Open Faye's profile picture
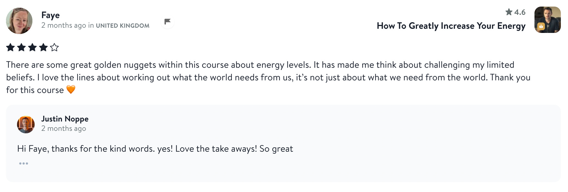Image resolution: width=568 pixels, height=192 pixels. click(x=19, y=21)
